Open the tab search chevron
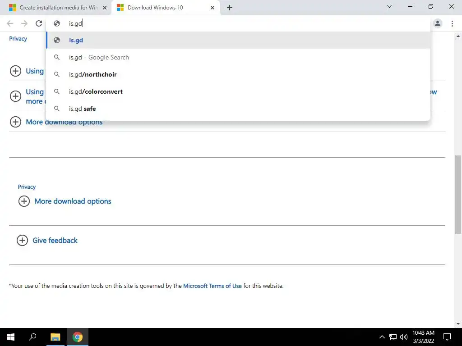Screen dimensions: 462x346 (x=389, y=6)
